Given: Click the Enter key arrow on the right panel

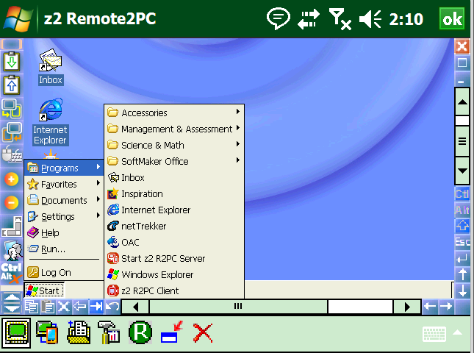Looking at the screenshot, I should pos(462,258).
